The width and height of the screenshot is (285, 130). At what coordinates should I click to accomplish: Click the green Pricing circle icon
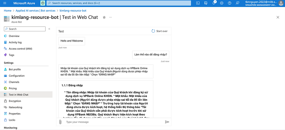click(x=6, y=88)
